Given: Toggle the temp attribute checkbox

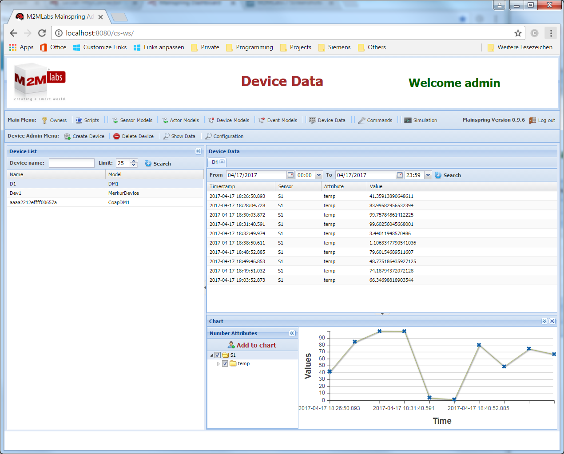Looking at the screenshot, I should click(x=225, y=363).
